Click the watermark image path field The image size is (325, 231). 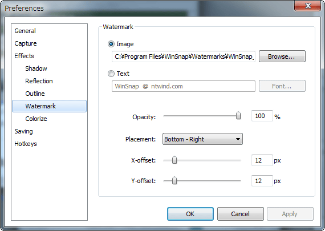tap(184, 56)
